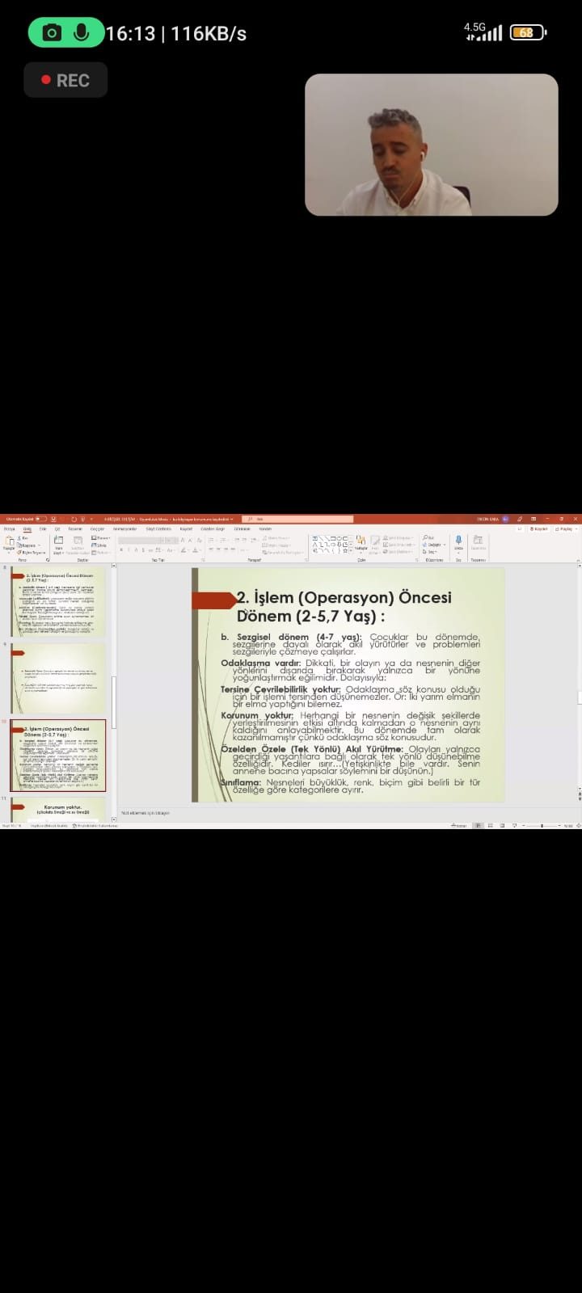The image size is (582, 1293).
Task: Open the Seç (Select) dropdown
Action: 430,552
